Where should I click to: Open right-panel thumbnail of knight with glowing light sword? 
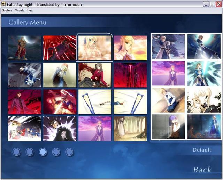click(x=204, y=73)
